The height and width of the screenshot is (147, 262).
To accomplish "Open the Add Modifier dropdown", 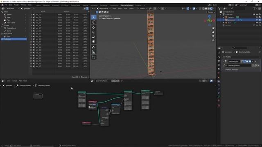I will click(x=241, y=57).
